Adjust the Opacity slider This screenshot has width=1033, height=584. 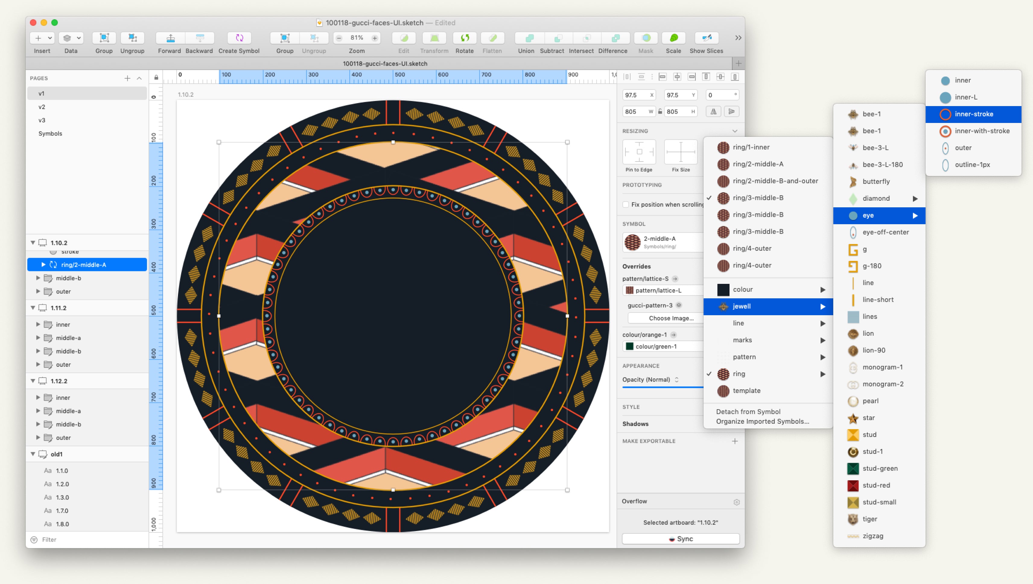pos(663,388)
